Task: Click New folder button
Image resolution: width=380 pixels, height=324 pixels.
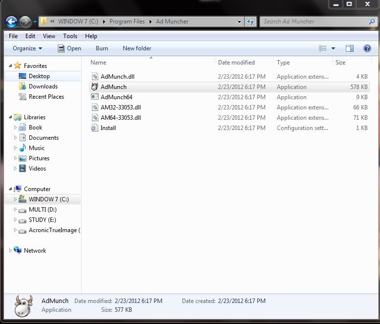Action: coord(137,48)
